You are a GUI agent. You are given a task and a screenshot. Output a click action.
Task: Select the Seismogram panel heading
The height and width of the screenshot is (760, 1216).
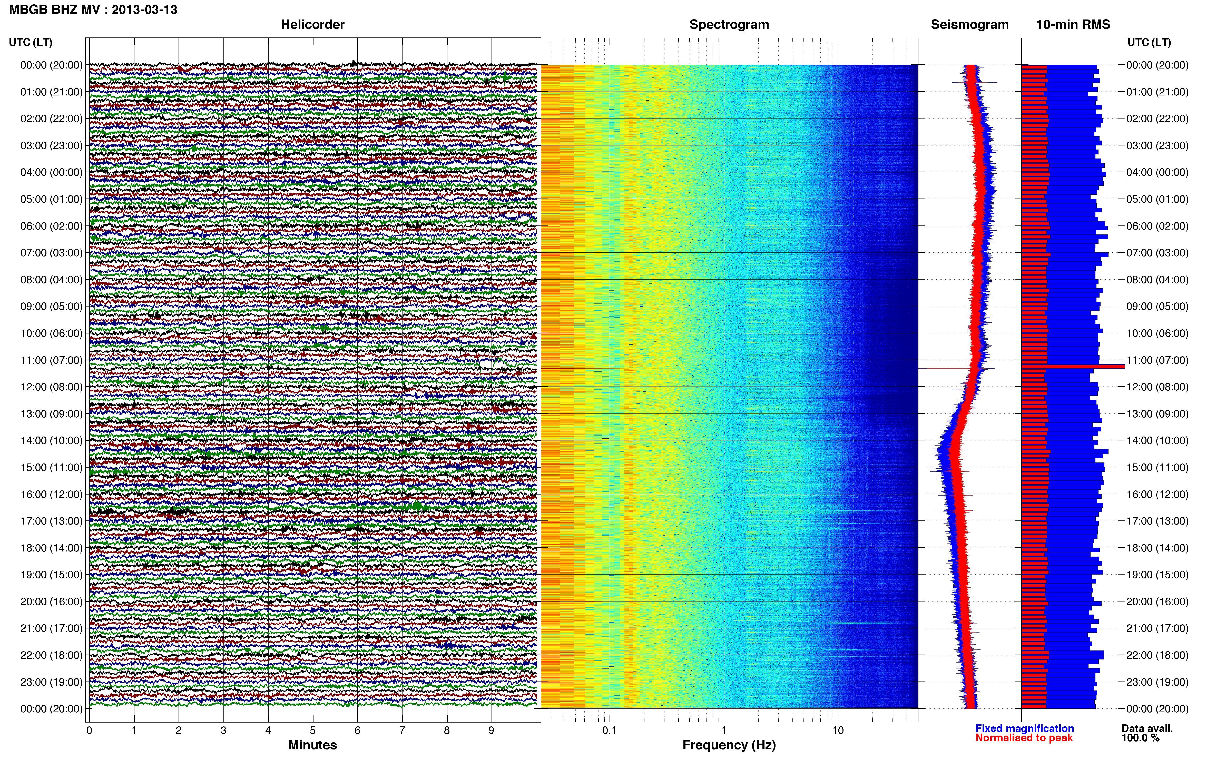970,24
